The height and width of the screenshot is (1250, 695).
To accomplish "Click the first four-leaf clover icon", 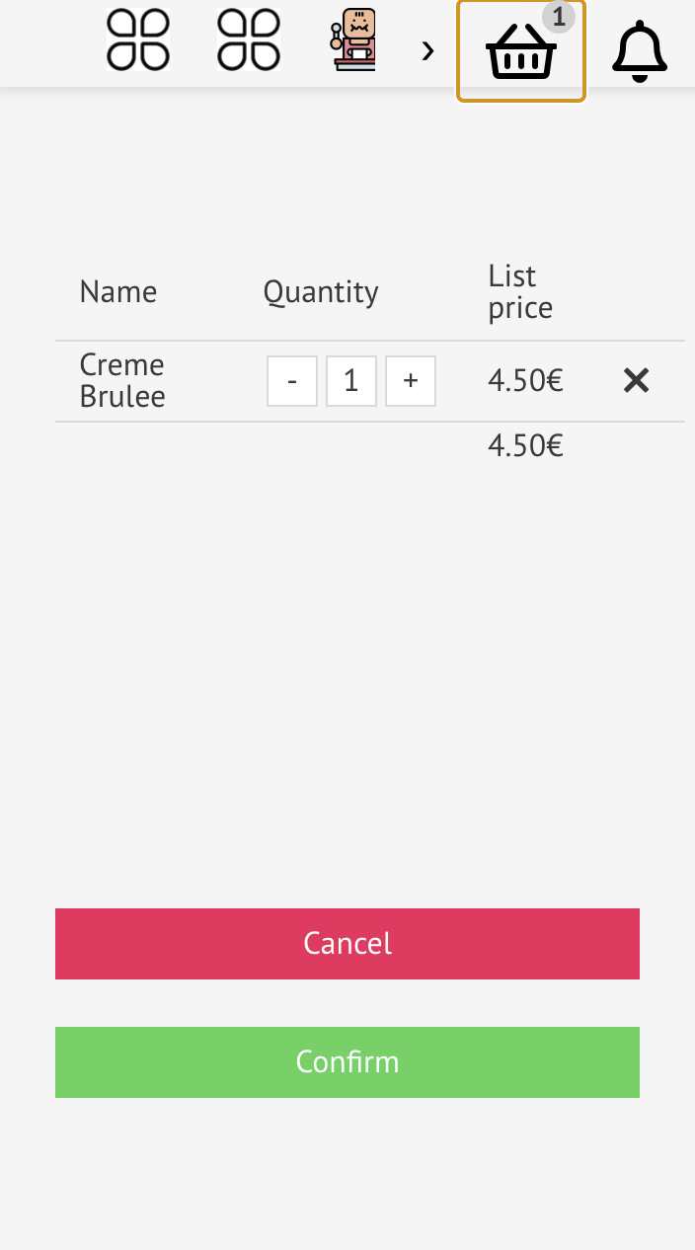I will point(138,40).
